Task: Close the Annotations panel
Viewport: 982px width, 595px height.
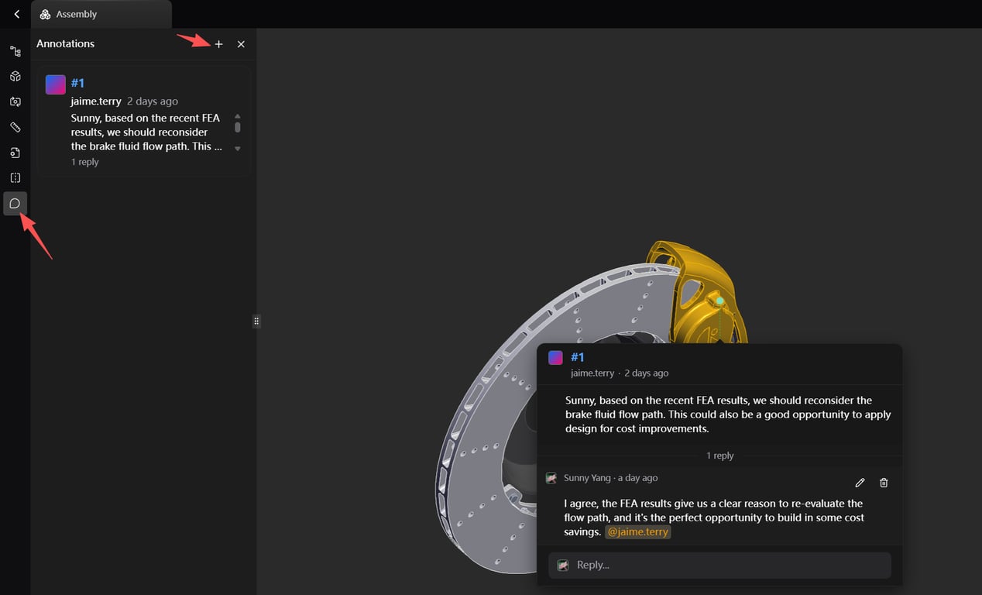Action: tap(241, 44)
